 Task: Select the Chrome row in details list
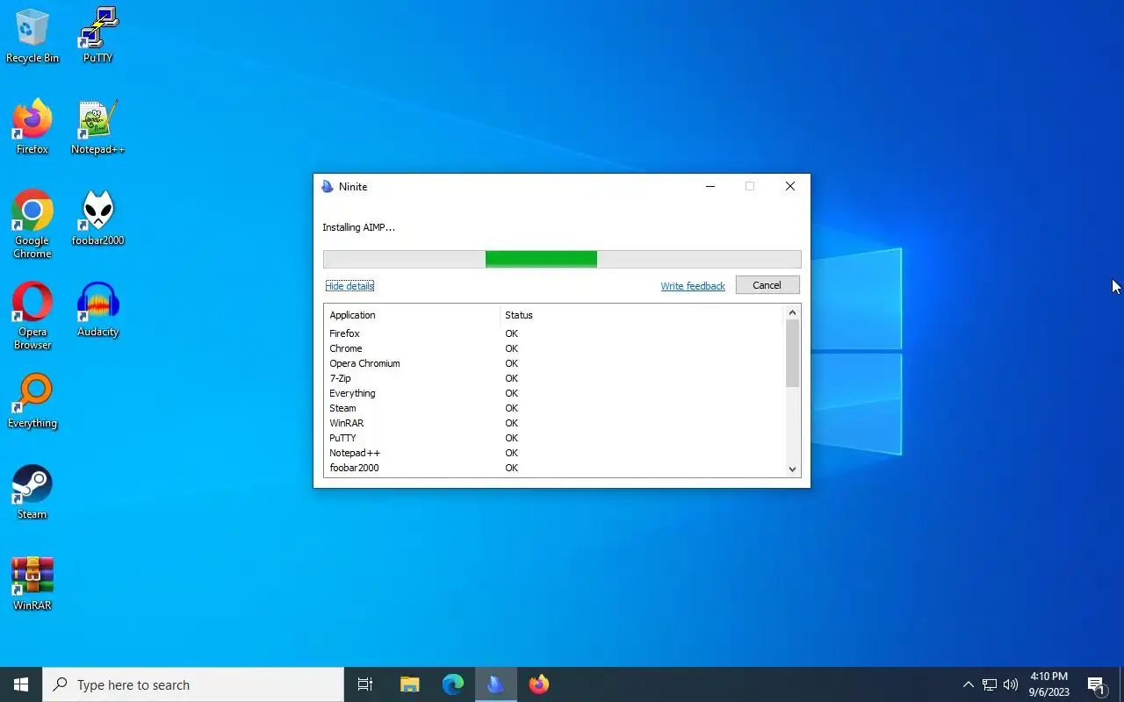coord(554,348)
